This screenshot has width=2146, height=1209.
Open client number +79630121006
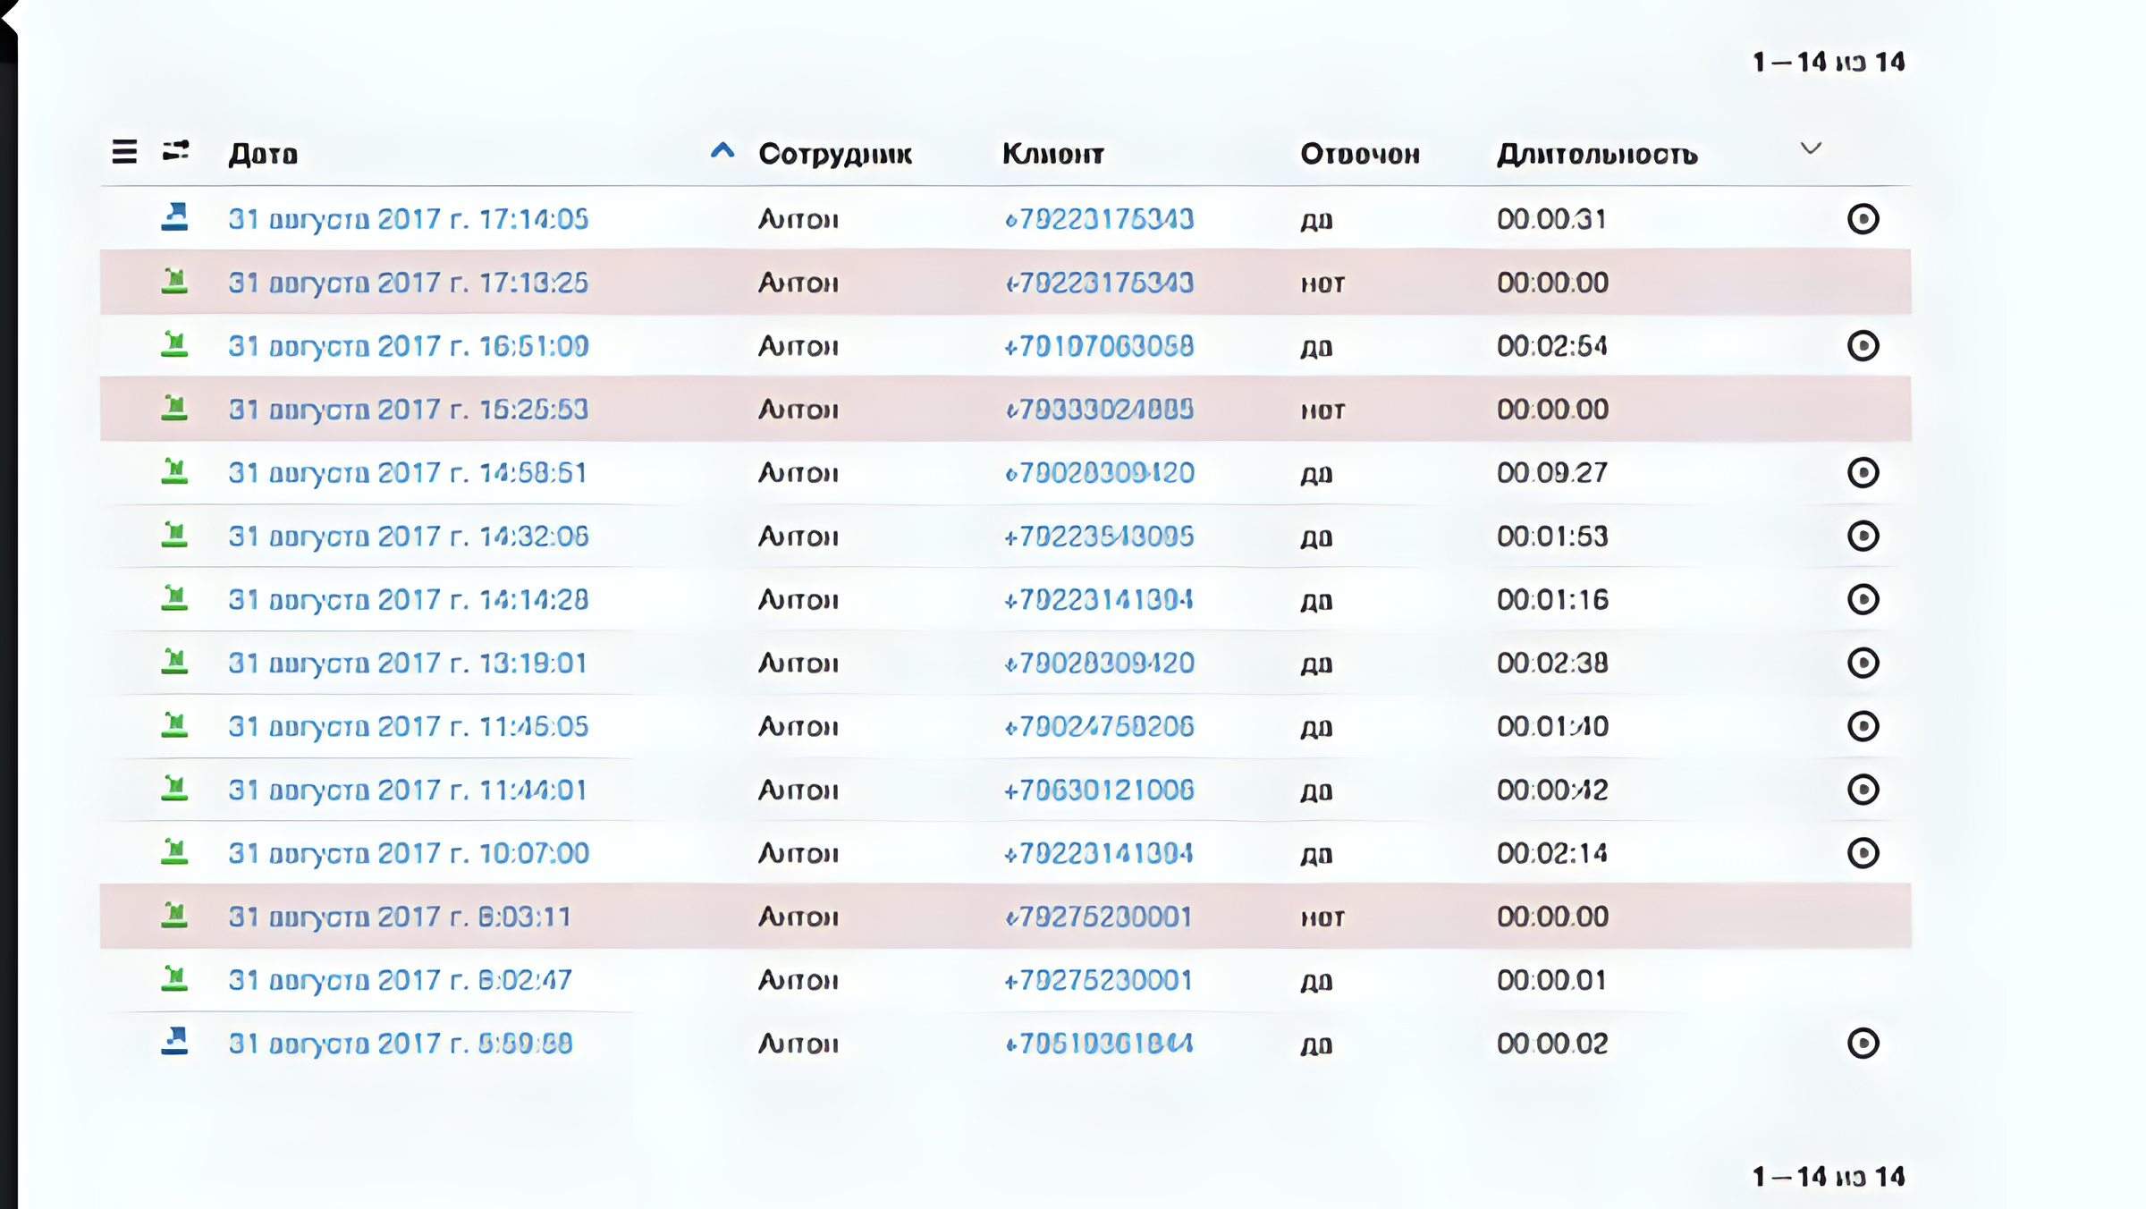click(x=1099, y=790)
